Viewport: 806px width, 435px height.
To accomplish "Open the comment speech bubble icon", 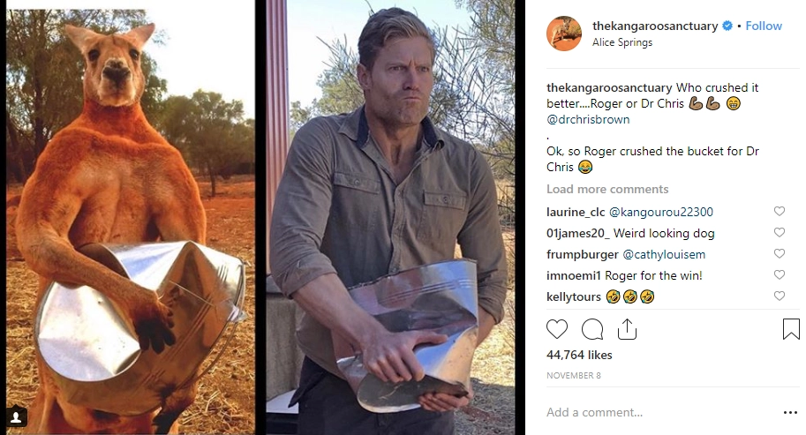I will click(x=592, y=330).
